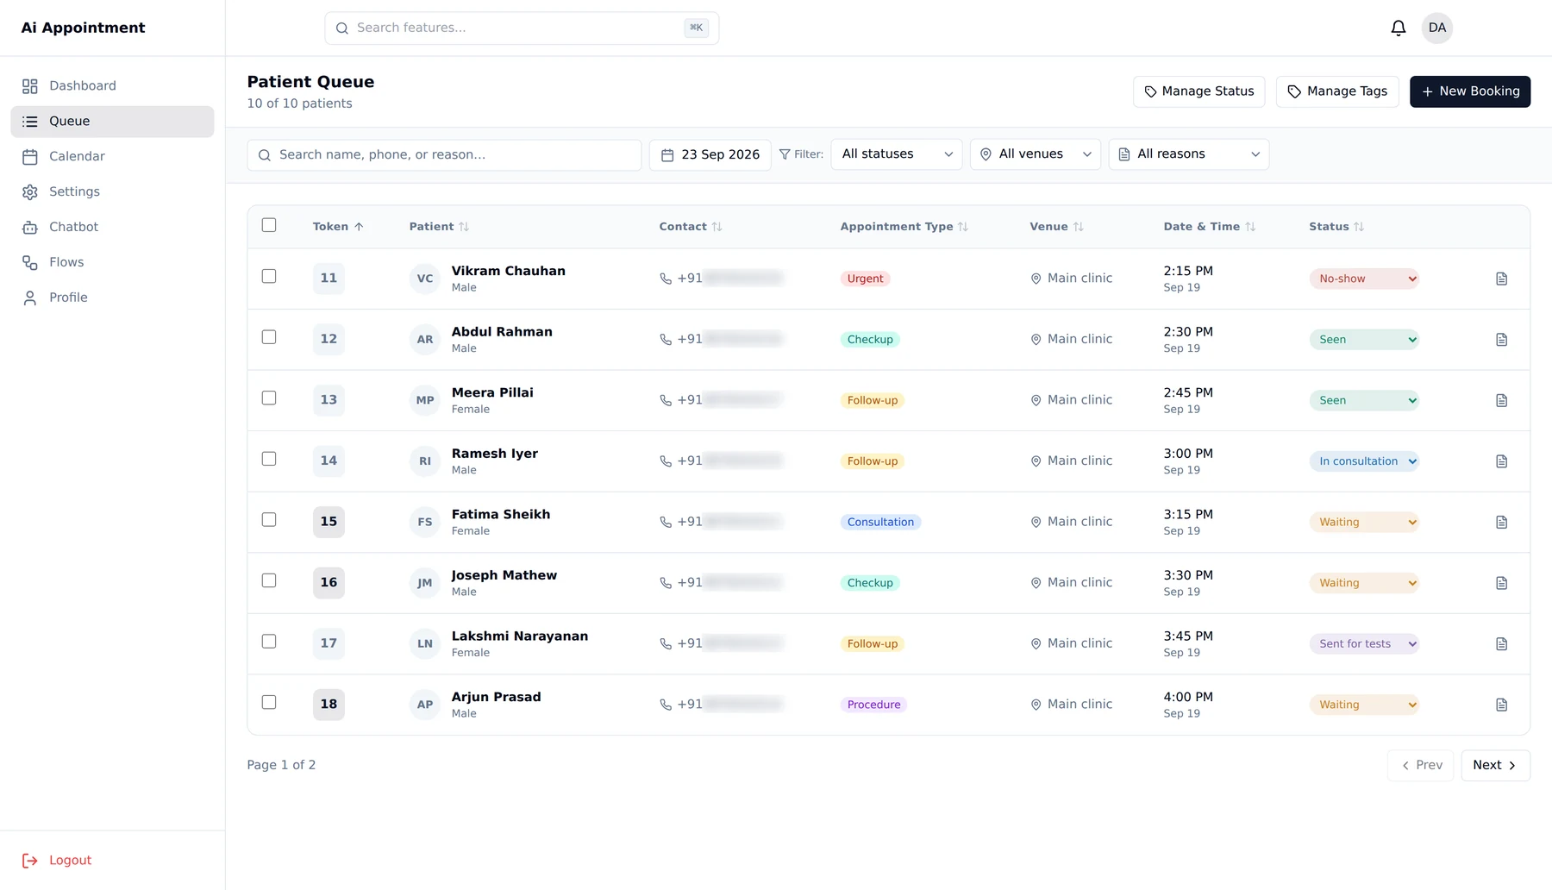Change Abdul Rahman's Seen status dropdown
This screenshot has height=890, width=1552.
pos(1364,340)
